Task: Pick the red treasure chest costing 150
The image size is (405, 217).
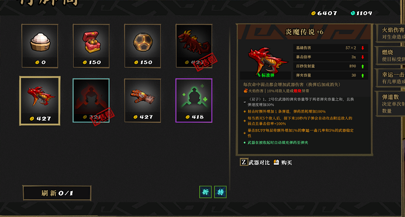Action: pyautogui.click(x=91, y=46)
